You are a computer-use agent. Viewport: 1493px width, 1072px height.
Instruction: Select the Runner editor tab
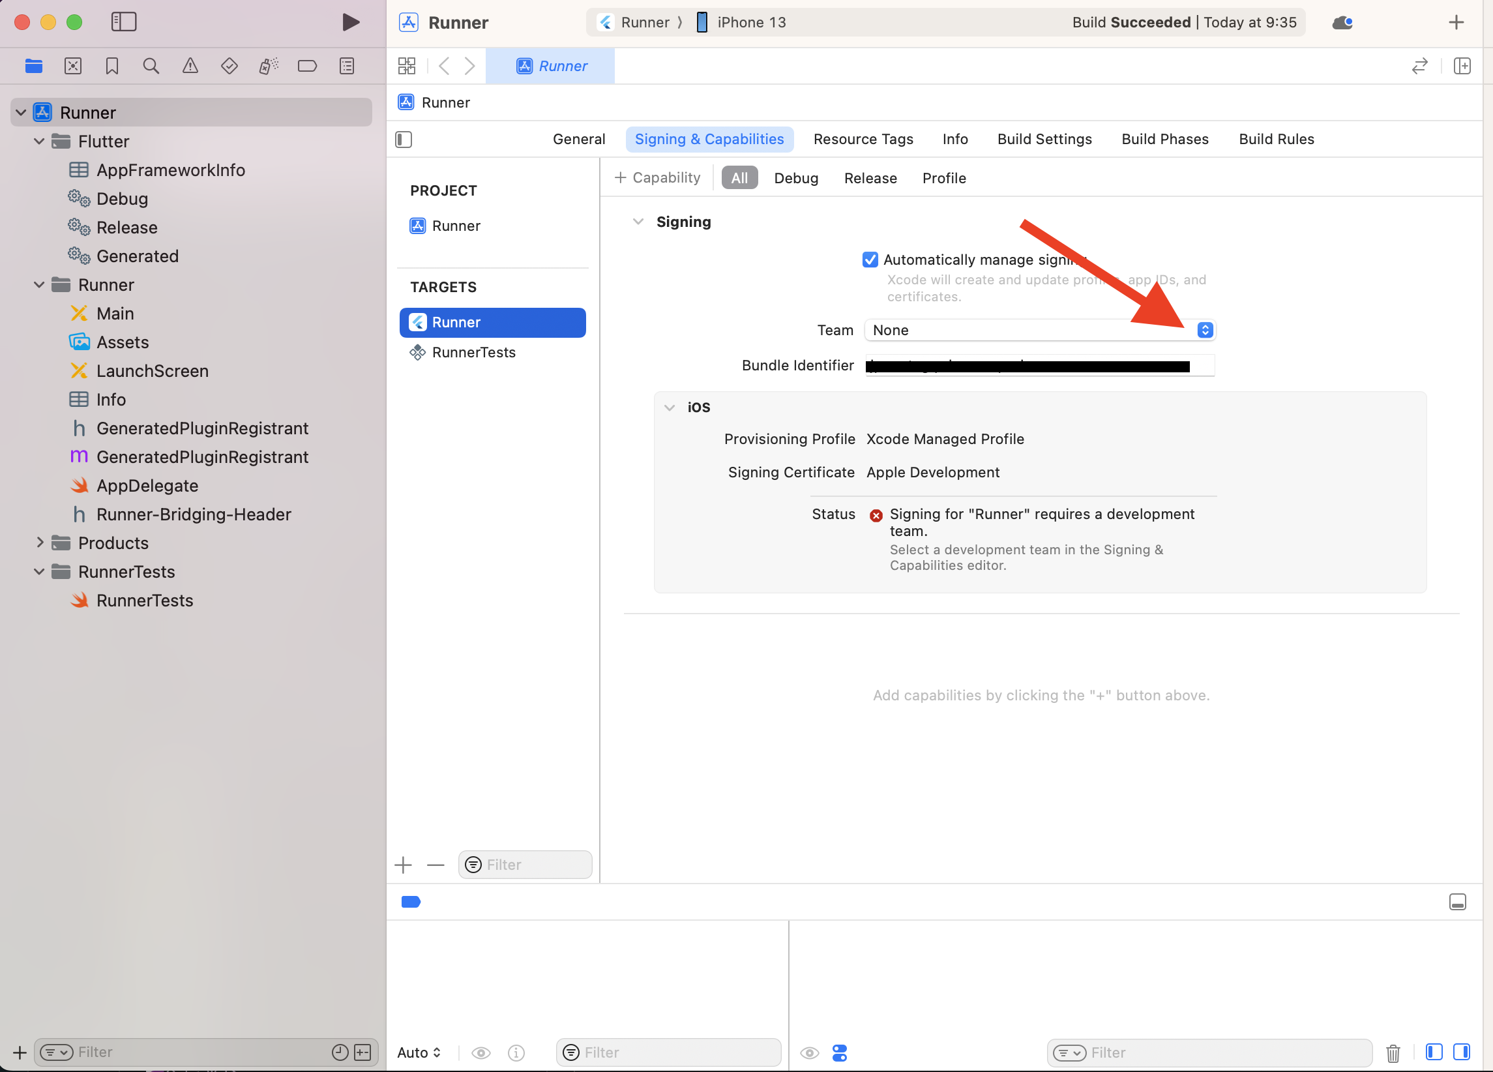click(x=550, y=66)
